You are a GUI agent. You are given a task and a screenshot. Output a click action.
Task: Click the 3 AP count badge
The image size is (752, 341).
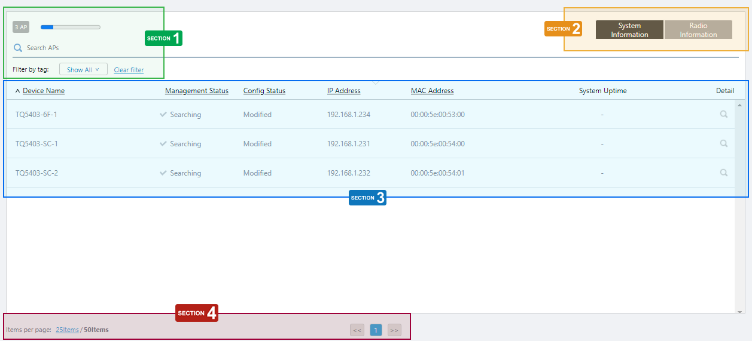pyautogui.click(x=21, y=27)
